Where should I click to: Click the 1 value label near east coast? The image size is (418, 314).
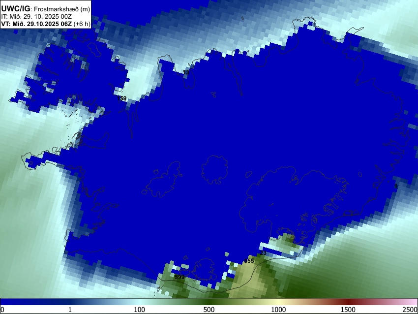pos(396,186)
